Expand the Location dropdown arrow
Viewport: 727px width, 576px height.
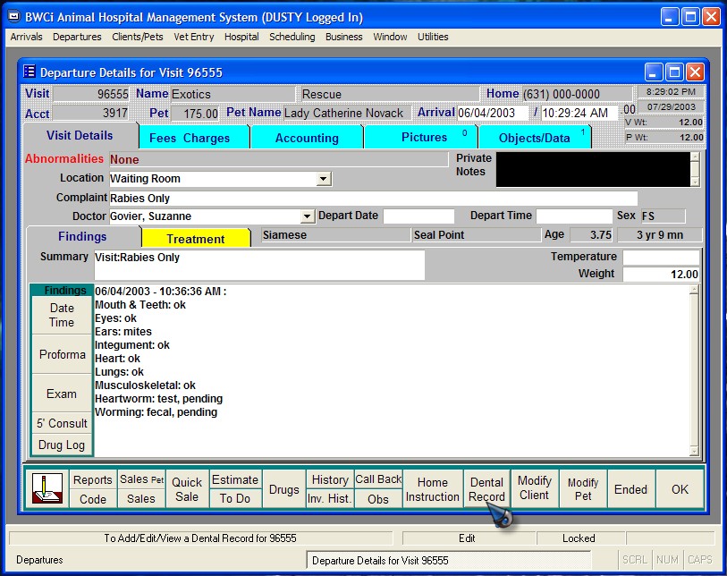[324, 179]
